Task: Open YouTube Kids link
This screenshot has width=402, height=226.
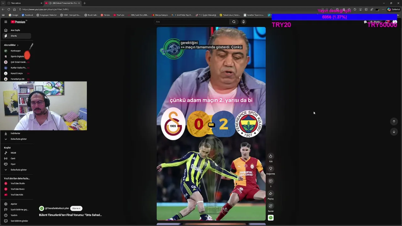Action: (x=16, y=195)
